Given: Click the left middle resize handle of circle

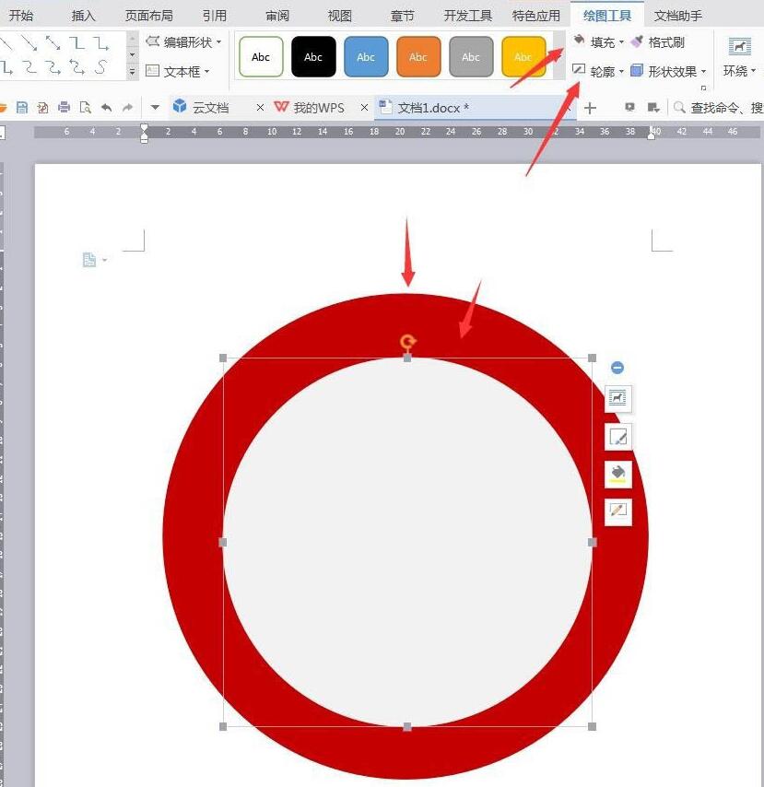Looking at the screenshot, I should [223, 542].
